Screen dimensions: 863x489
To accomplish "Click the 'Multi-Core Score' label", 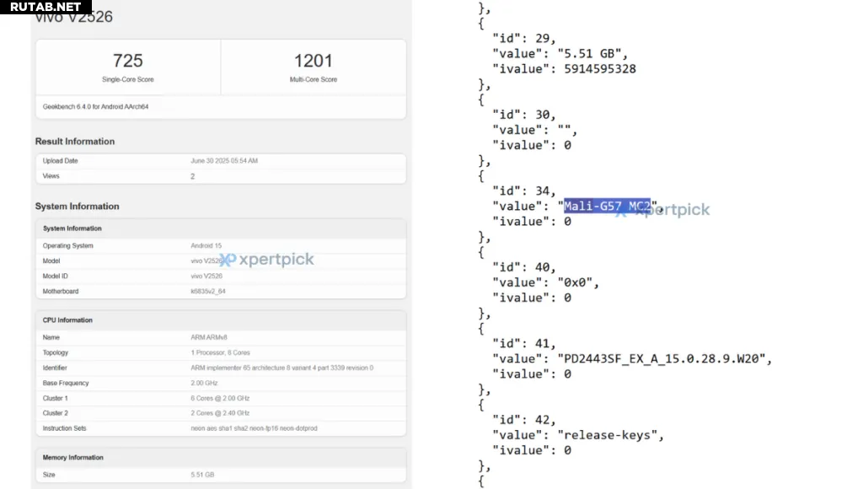I will (314, 79).
